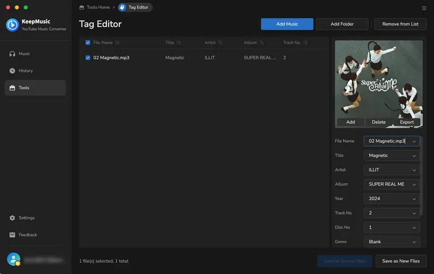Select the 02 Magnetic.mp3 file name
The width and height of the screenshot is (434, 274).
pyautogui.click(x=111, y=58)
